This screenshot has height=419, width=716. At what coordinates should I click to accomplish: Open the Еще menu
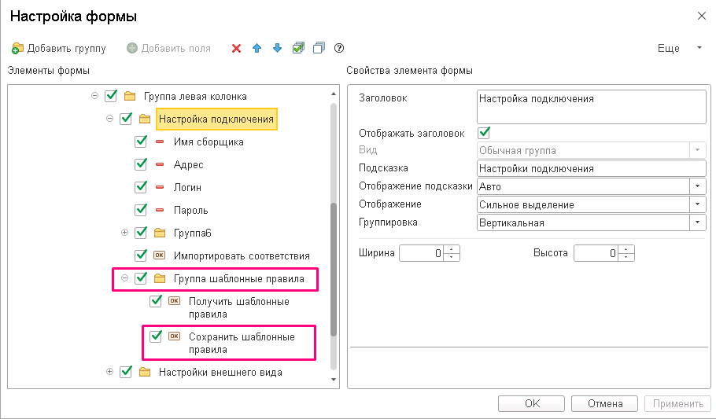click(679, 49)
